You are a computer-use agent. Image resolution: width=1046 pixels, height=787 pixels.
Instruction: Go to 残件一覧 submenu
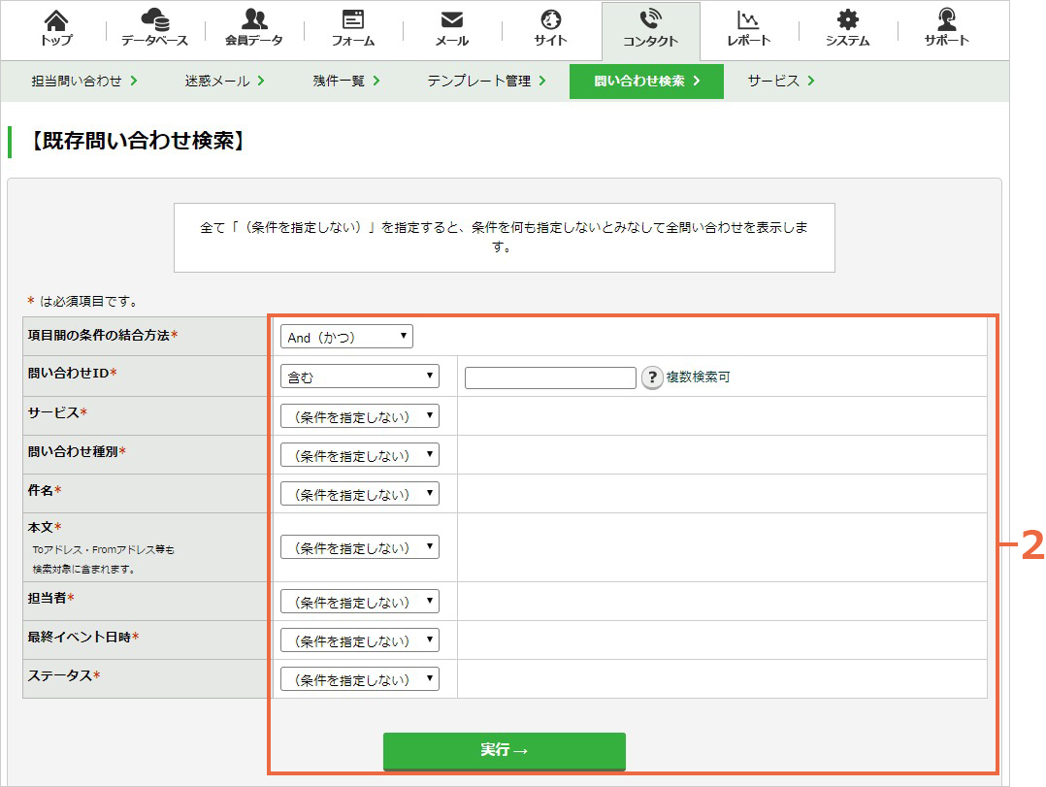346,81
